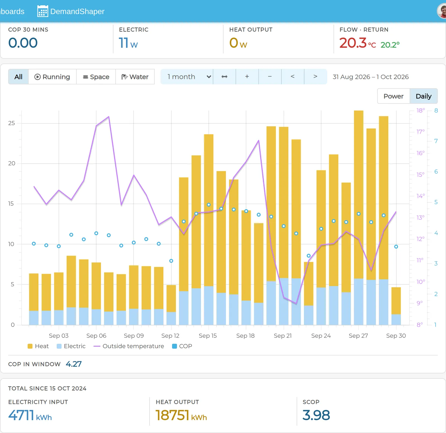Click the dashboards link in header
This screenshot has width=446, height=433.
[x=12, y=11]
